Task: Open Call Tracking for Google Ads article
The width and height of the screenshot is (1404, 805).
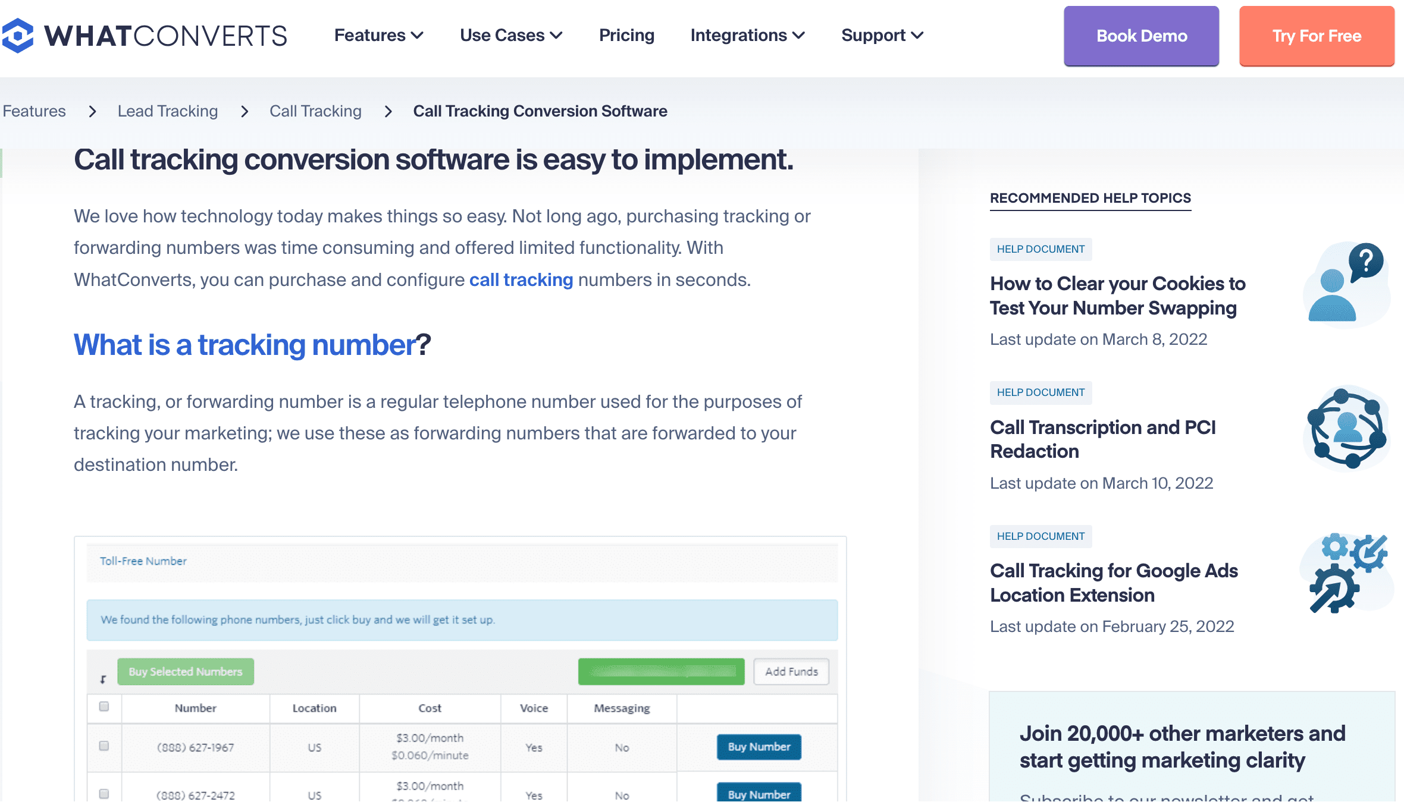Action: [x=1114, y=583]
